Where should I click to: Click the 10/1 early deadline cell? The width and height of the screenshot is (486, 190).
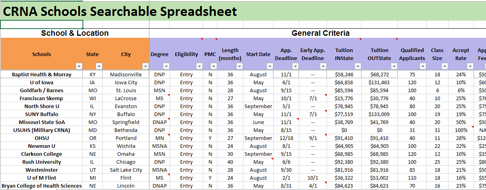[x=313, y=178]
